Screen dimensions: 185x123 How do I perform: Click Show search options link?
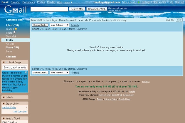[117, 8]
